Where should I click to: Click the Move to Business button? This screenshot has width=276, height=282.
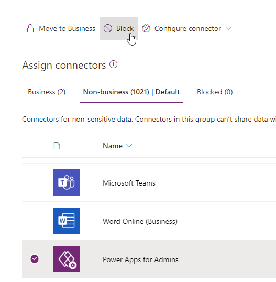point(61,28)
